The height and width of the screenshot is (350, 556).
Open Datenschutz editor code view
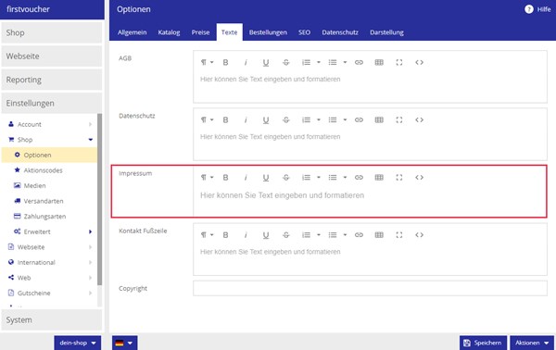(x=419, y=120)
